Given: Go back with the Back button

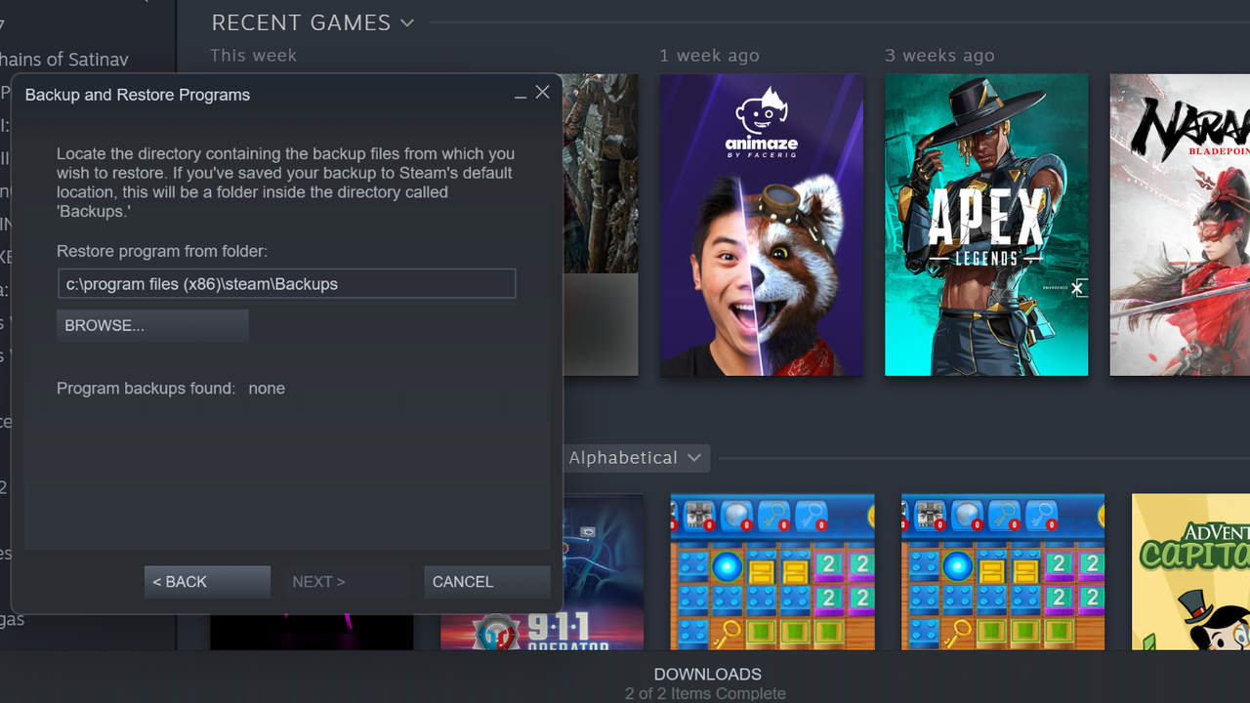Looking at the screenshot, I should [207, 582].
